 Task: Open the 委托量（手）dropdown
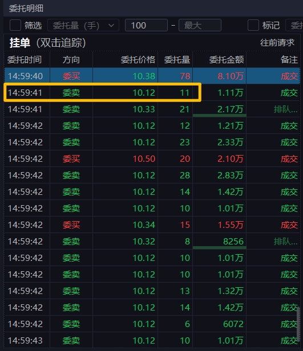pyautogui.click(x=83, y=25)
